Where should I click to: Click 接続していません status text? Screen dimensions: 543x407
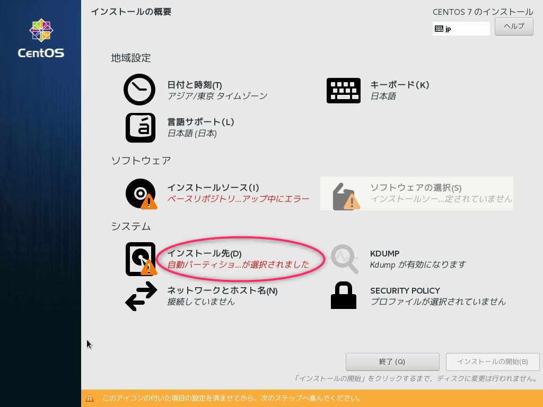click(201, 302)
